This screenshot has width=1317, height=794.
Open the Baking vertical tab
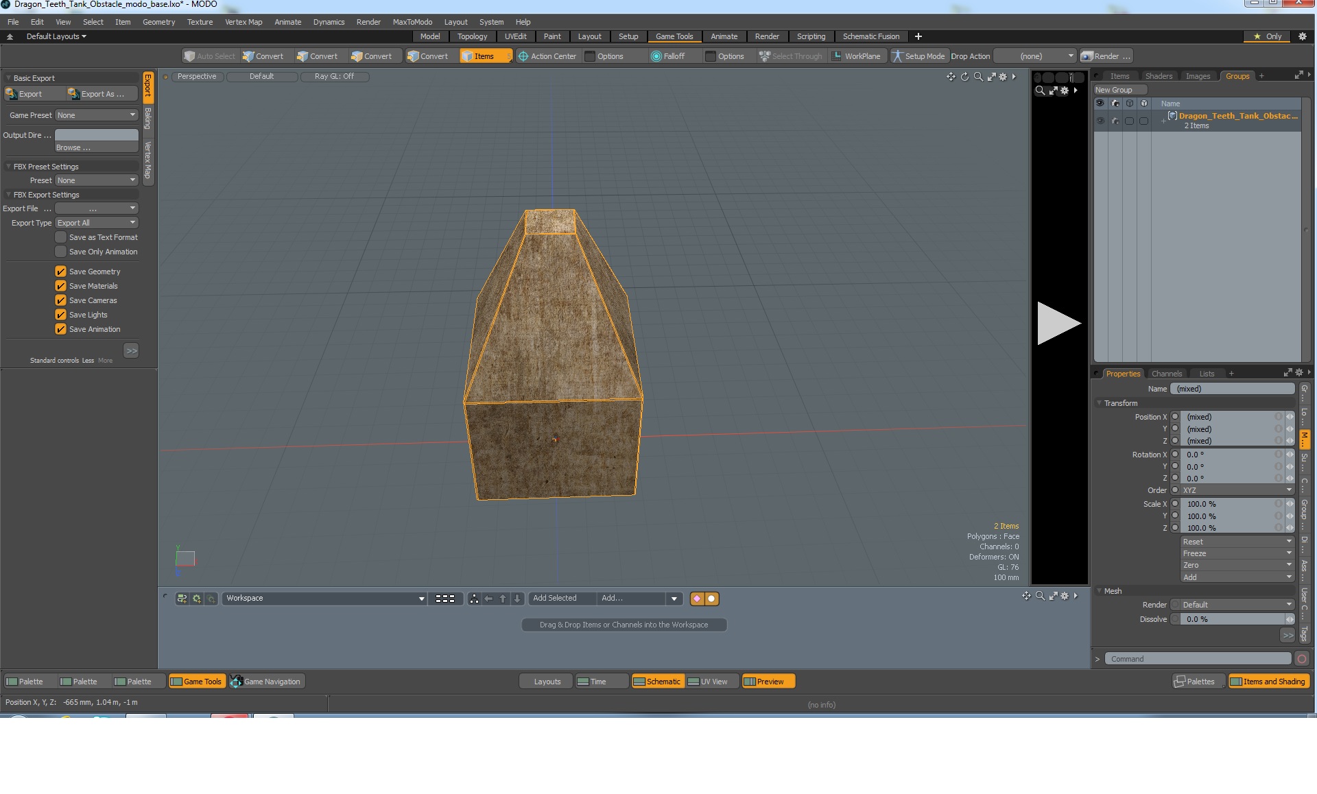point(147,119)
